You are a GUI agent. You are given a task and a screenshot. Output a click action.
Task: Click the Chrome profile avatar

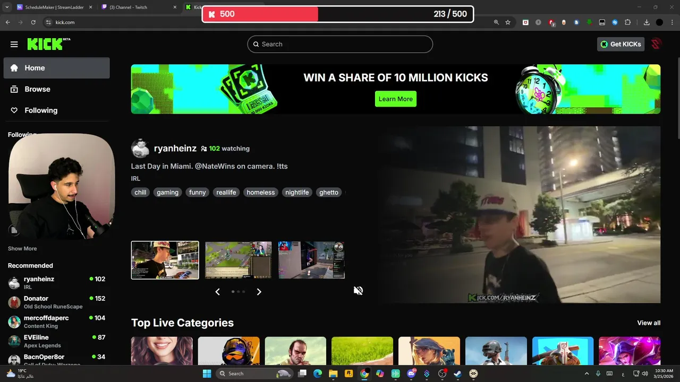[x=659, y=22]
